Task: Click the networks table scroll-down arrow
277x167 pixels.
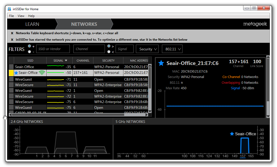Action: tap(150, 111)
